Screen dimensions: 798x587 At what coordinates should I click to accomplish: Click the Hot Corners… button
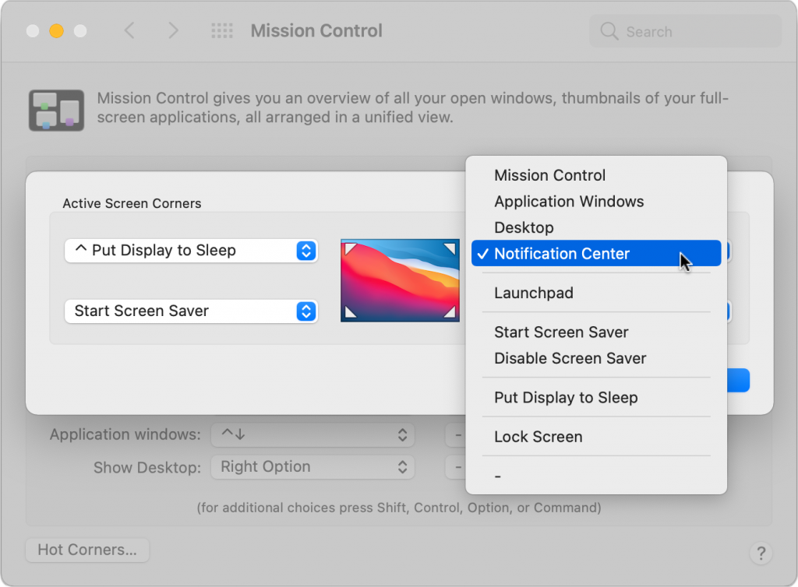tap(87, 550)
